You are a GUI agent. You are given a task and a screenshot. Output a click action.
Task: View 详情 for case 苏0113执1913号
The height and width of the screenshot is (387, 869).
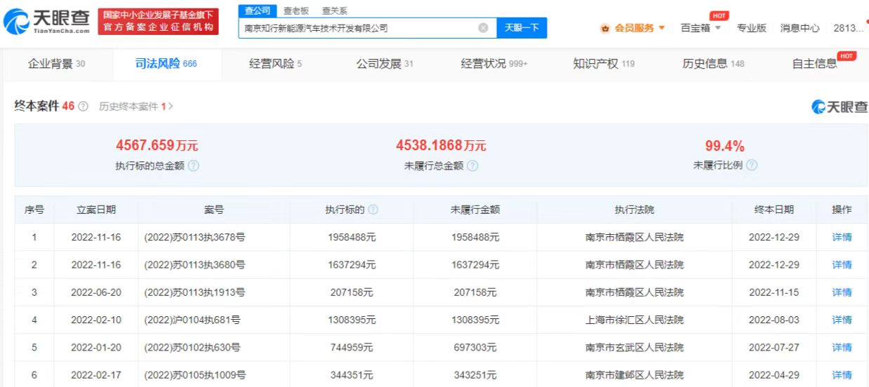(842, 292)
